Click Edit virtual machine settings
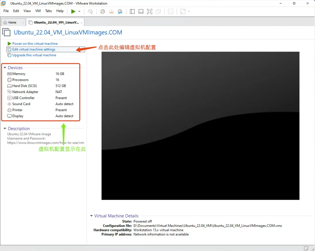 tap(34, 49)
